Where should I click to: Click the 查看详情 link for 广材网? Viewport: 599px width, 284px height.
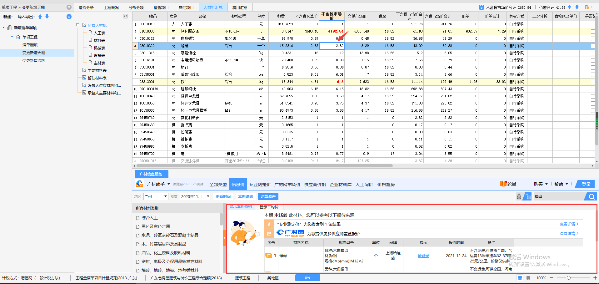(x=568, y=233)
